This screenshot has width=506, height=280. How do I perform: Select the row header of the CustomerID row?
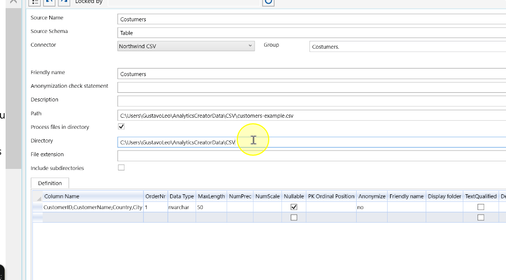38,207
